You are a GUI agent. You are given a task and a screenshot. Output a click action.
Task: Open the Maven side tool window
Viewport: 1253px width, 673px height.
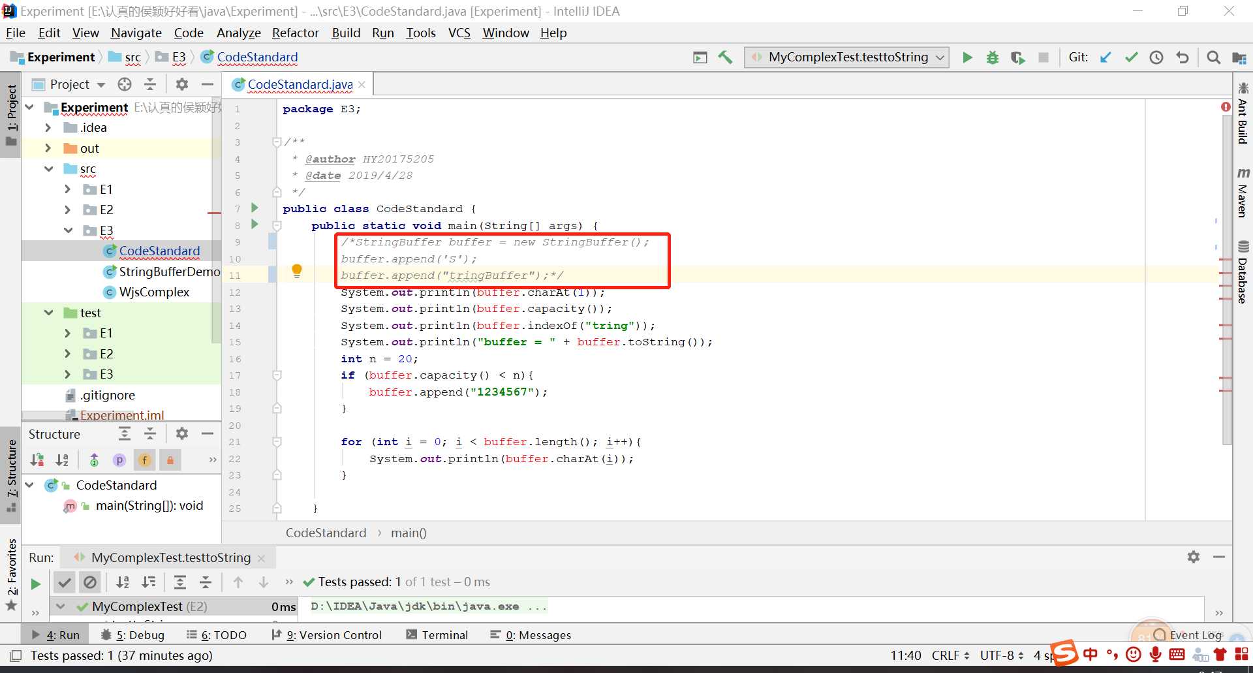click(x=1243, y=192)
